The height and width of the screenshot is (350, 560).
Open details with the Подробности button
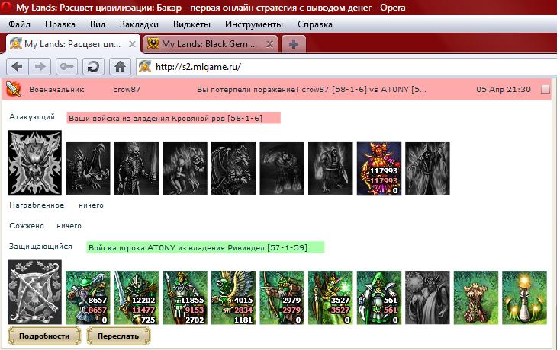click(x=44, y=336)
